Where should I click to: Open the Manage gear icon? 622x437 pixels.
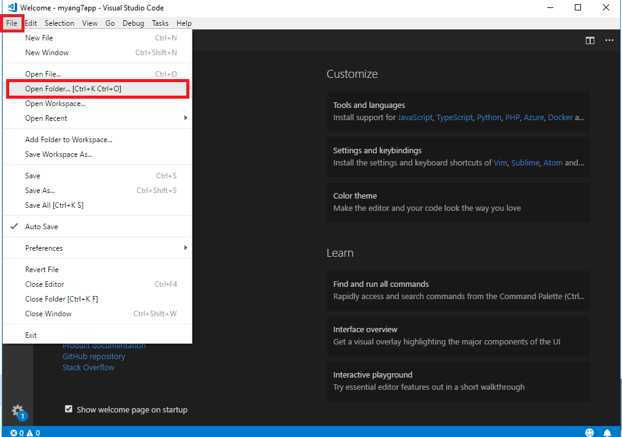(17, 411)
